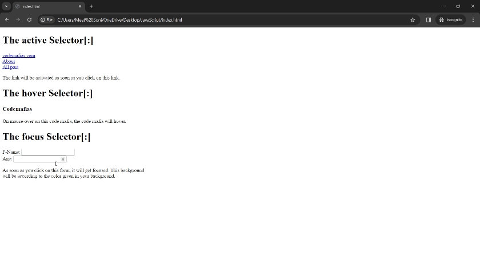Reload the index.html page

tap(29, 20)
